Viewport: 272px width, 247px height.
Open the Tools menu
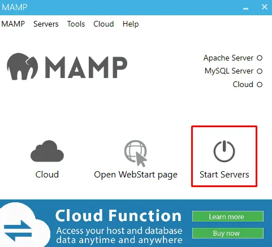[x=76, y=24]
